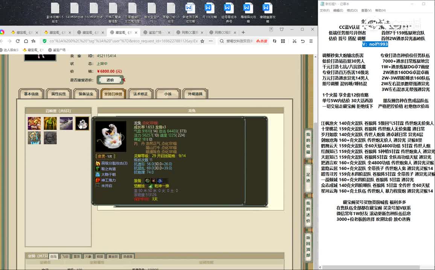Click the 大隐于朝 skill icon
435x270 pixels.
98,174
